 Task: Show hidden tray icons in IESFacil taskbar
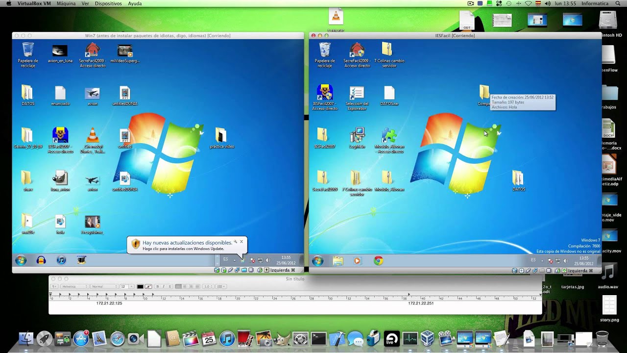tap(542, 261)
